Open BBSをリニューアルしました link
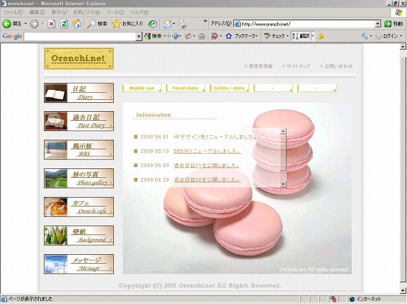 (207, 151)
